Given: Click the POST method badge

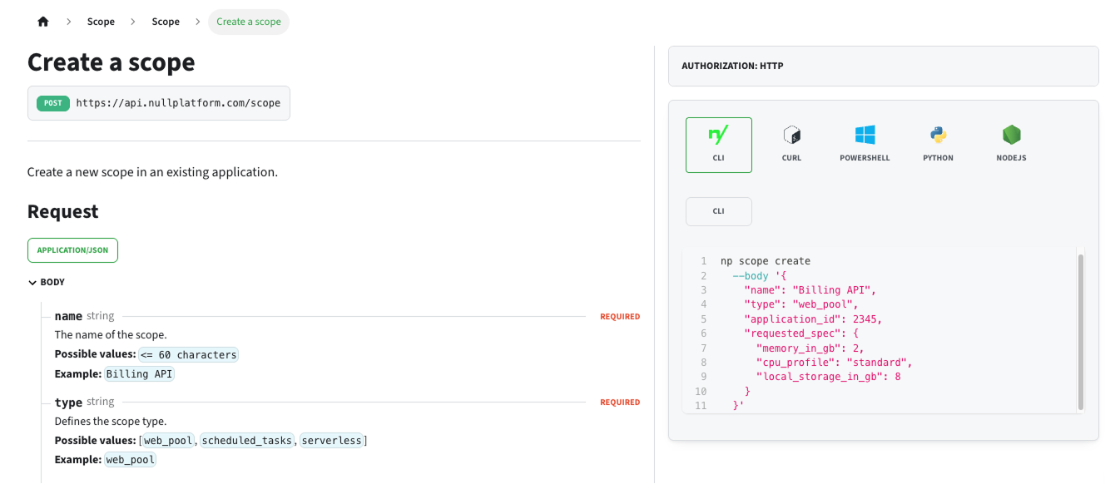Looking at the screenshot, I should pos(52,103).
